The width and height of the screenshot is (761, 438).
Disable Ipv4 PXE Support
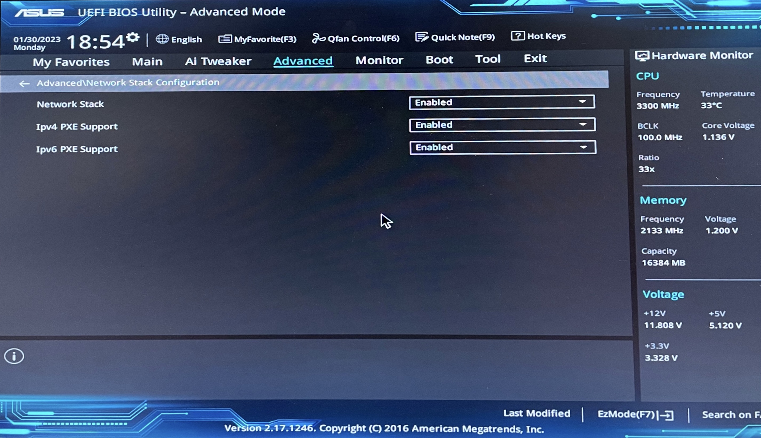(x=502, y=124)
